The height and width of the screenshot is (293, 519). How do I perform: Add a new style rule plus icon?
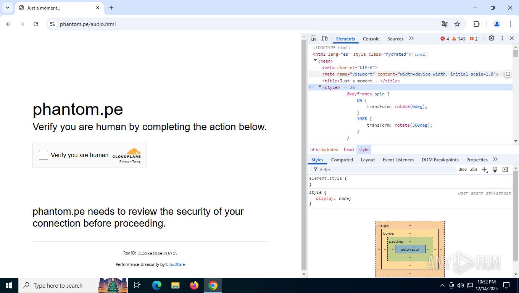[484, 169]
